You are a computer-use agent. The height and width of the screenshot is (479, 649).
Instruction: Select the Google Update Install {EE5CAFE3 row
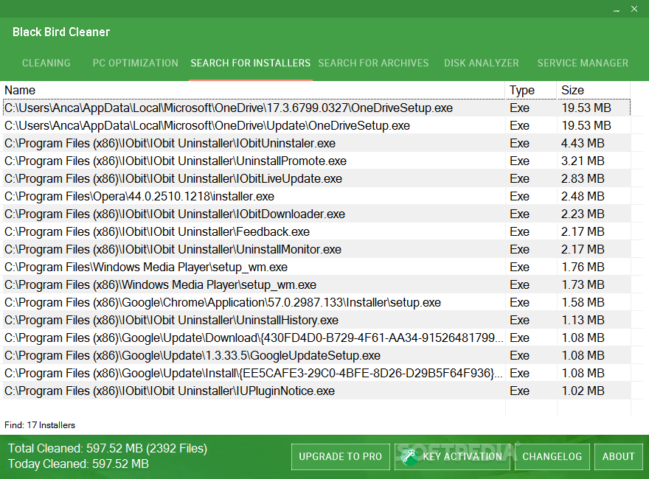pos(316,374)
